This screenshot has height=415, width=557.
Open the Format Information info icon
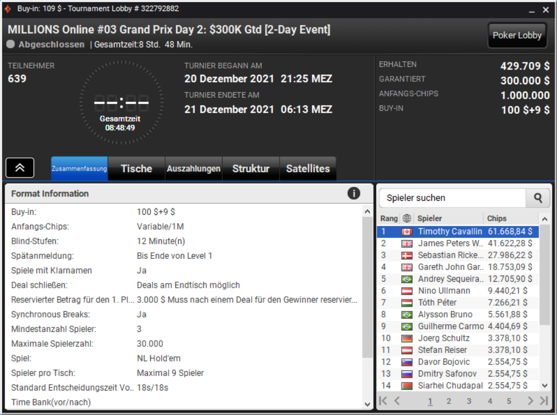[353, 194]
